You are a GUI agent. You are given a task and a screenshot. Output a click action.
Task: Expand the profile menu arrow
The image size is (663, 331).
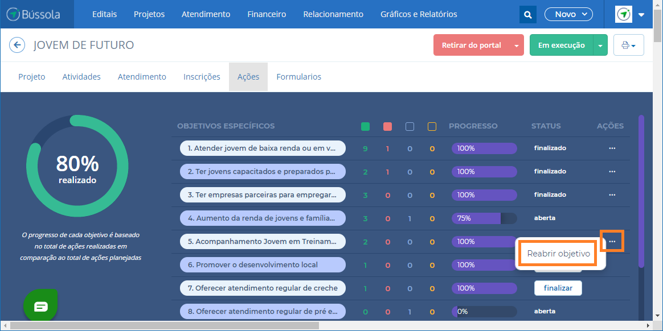coord(641,15)
